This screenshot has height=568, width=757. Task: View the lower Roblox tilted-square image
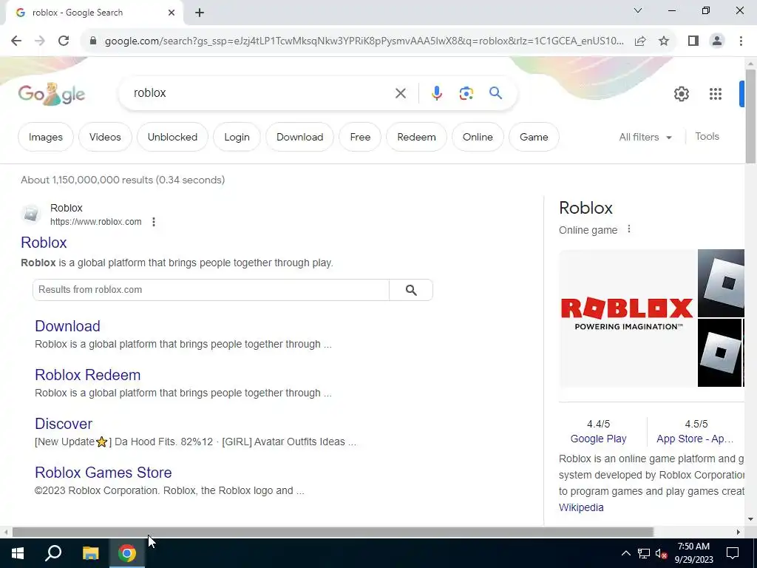[719, 353]
